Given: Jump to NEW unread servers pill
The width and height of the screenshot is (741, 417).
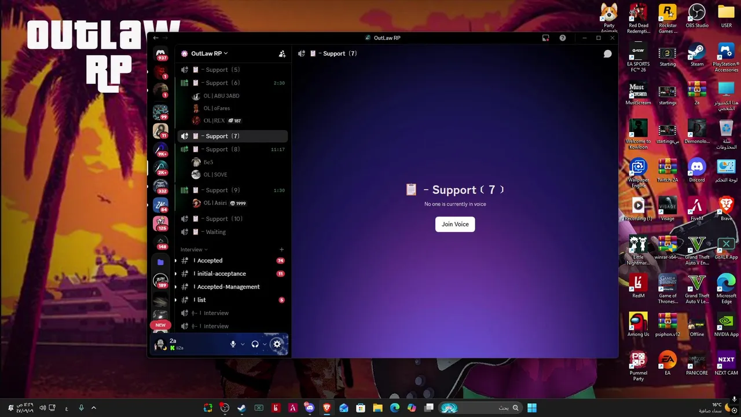Looking at the screenshot, I should point(160,325).
